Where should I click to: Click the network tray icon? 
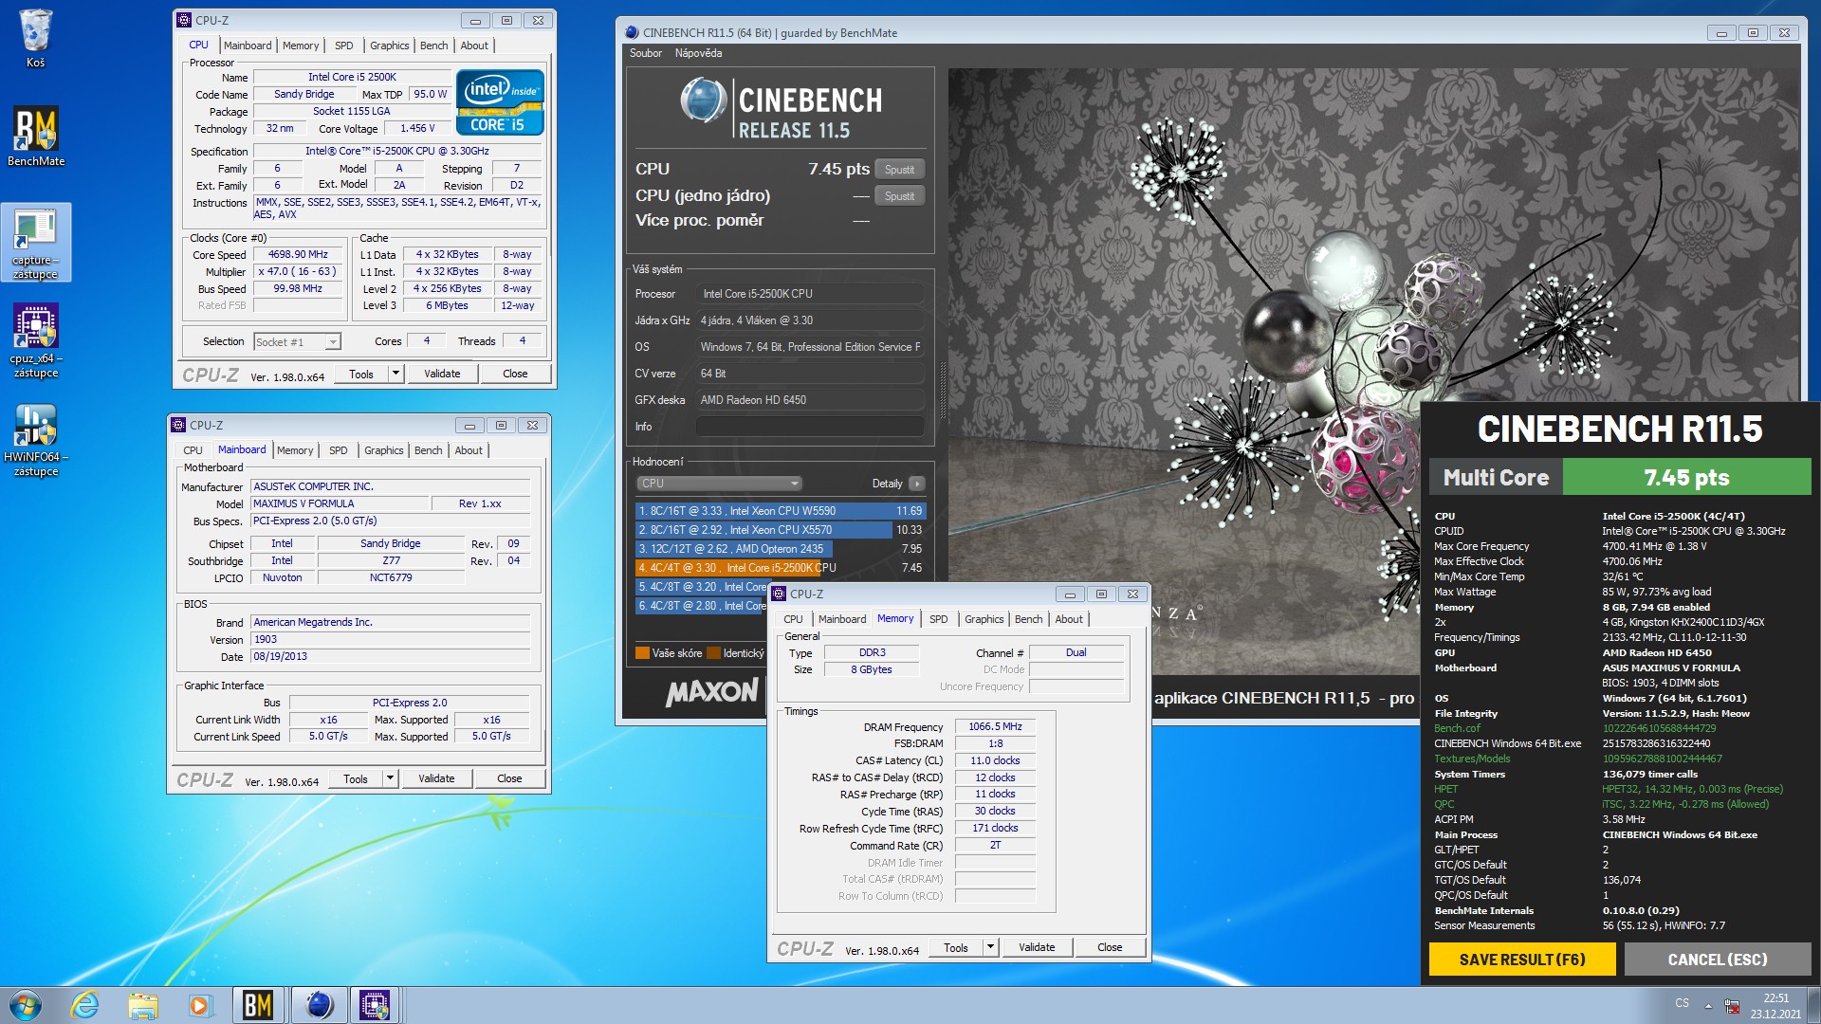pos(1732,1006)
